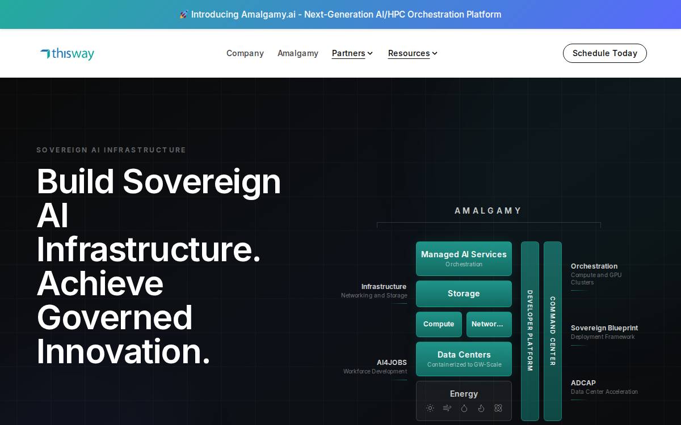The height and width of the screenshot is (425, 681).
Task: Click 'Data Center Acceleration' description text
Action: point(604,392)
